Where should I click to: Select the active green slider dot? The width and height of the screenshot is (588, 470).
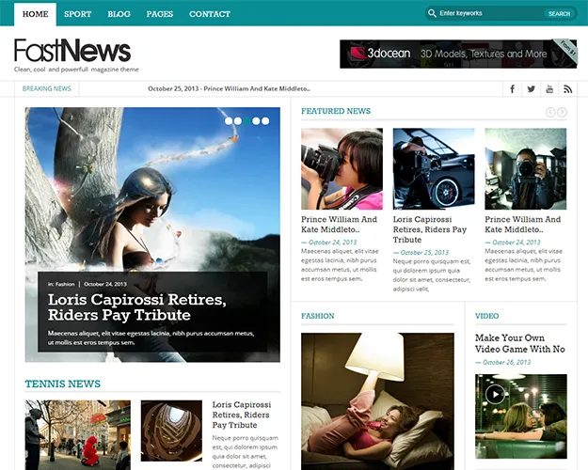click(x=246, y=121)
